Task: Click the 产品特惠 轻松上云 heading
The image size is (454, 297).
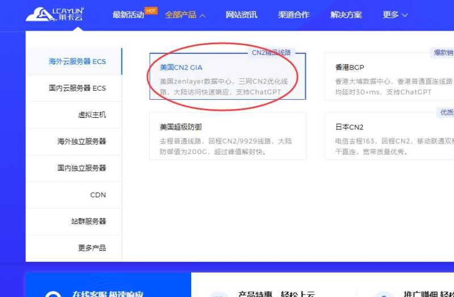Action: [x=276, y=294]
